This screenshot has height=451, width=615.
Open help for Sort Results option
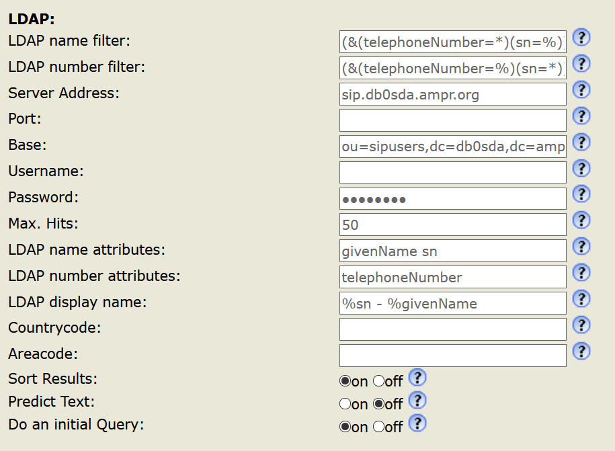417,378
